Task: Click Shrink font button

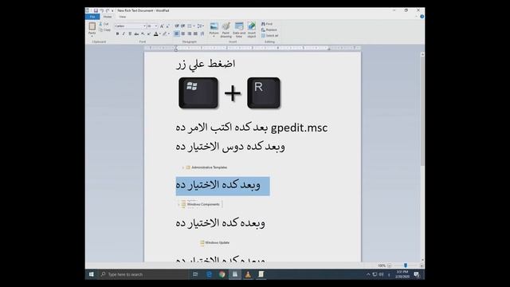Action: (167, 26)
